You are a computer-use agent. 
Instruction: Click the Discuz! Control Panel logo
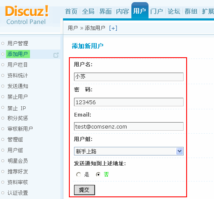coord(27,15)
